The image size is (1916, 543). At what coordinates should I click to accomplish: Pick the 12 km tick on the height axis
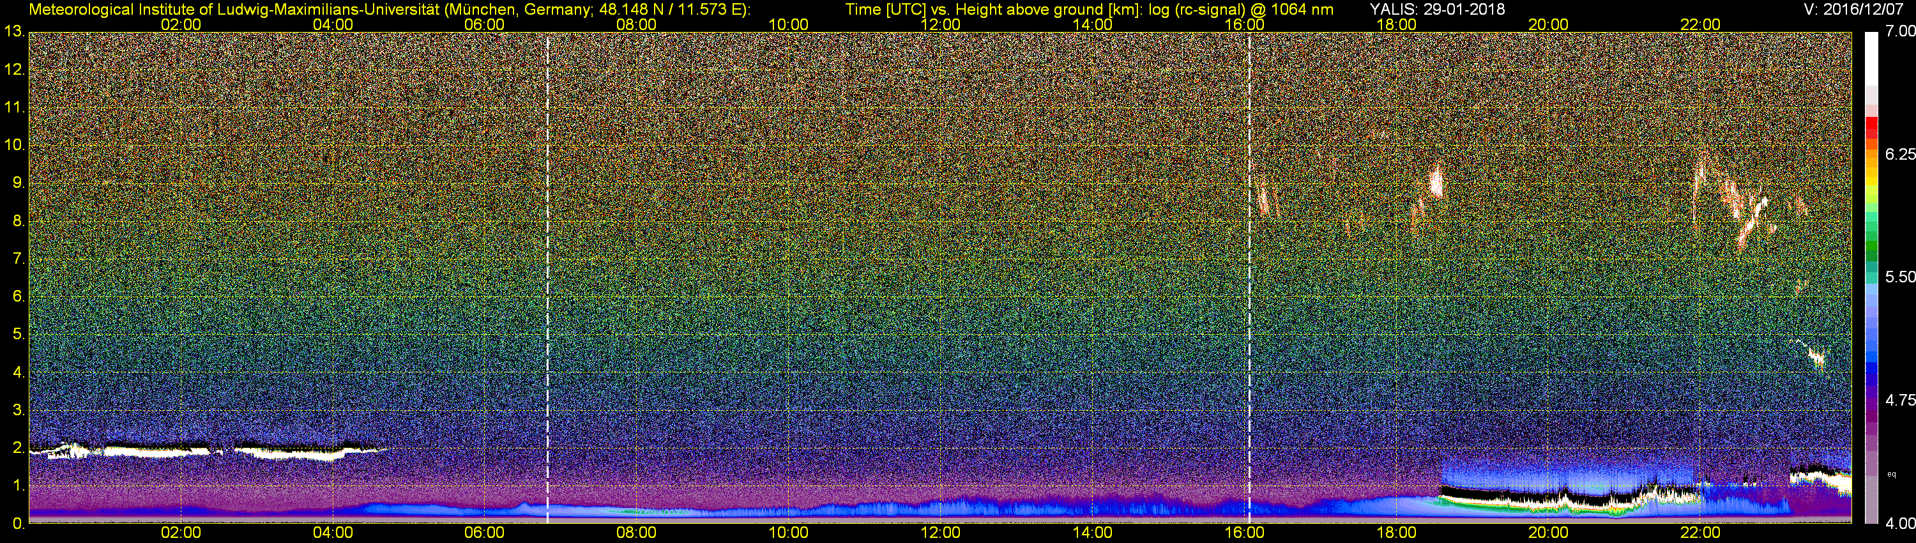click(x=14, y=70)
